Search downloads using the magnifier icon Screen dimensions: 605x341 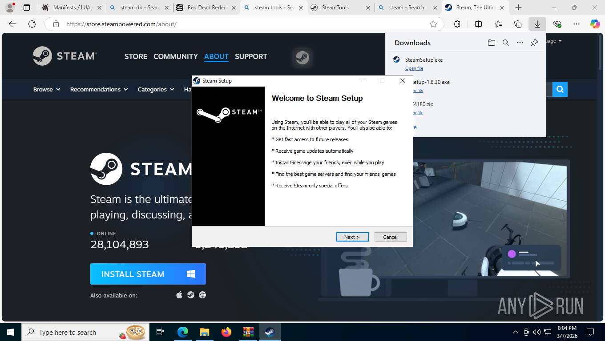pyautogui.click(x=505, y=43)
